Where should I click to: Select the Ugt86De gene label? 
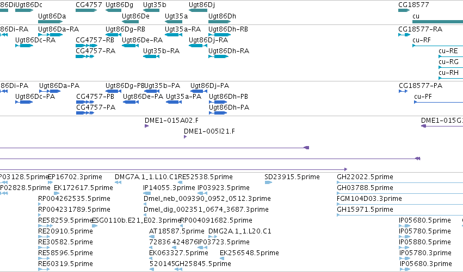[136, 16]
